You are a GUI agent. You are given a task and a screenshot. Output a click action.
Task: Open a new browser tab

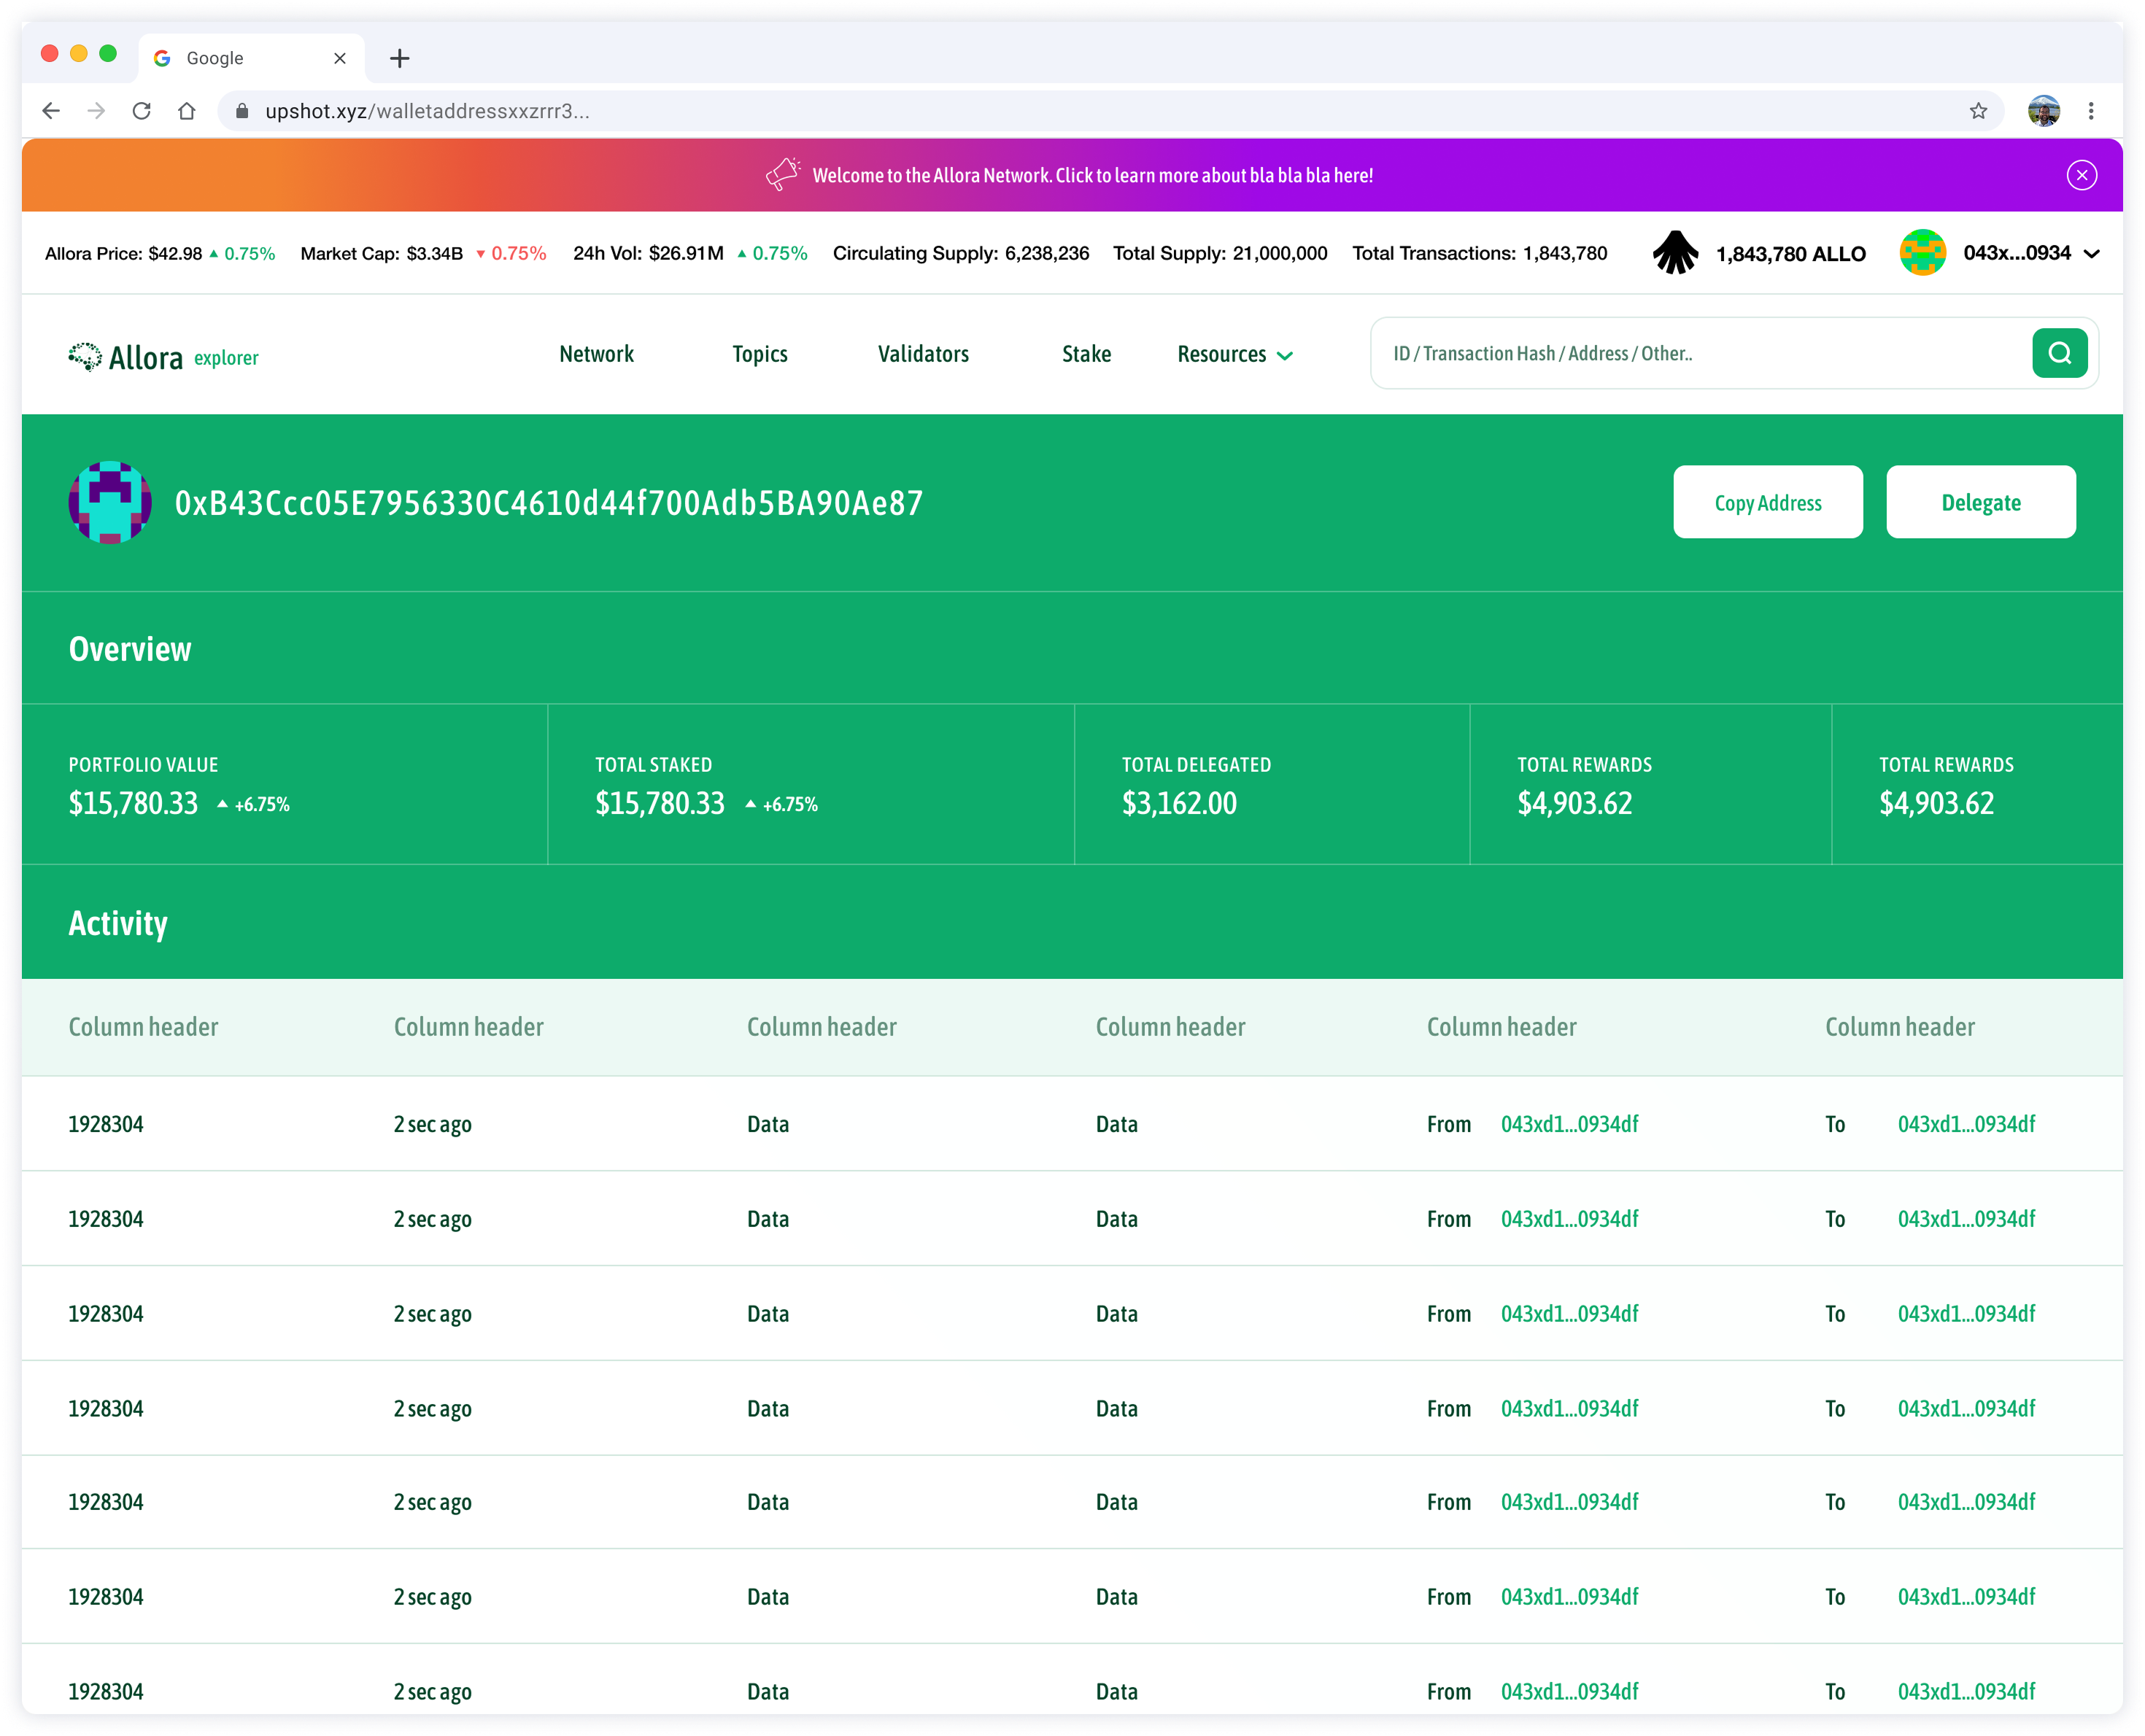point(400,58)
